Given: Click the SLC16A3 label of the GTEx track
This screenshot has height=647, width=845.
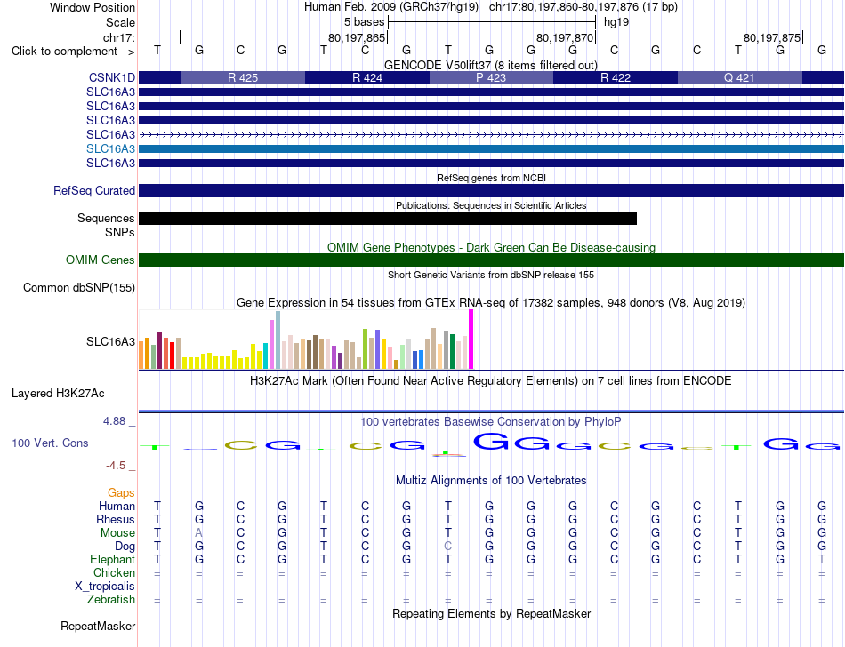Looking at the screenshot, I should pos(110,342).
